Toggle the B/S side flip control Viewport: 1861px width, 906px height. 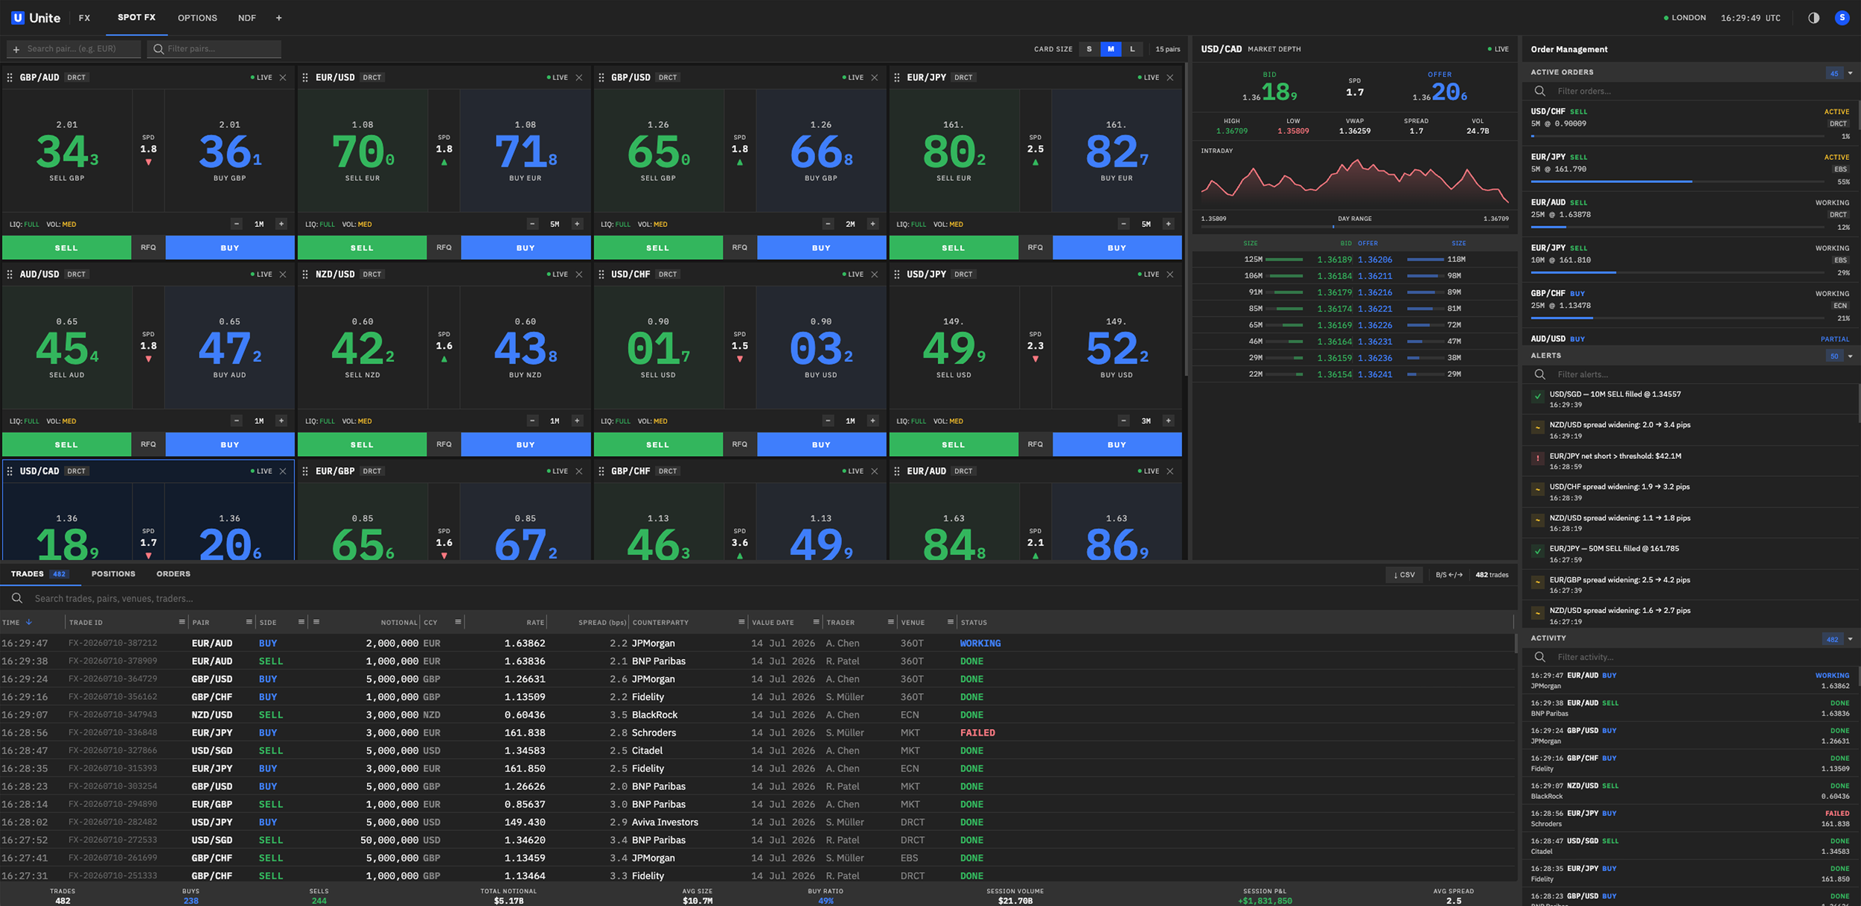1449,574
